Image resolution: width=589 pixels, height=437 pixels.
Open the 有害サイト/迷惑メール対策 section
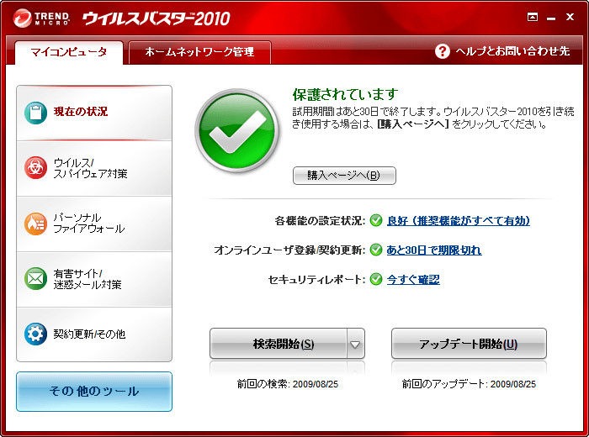point(94,279)
